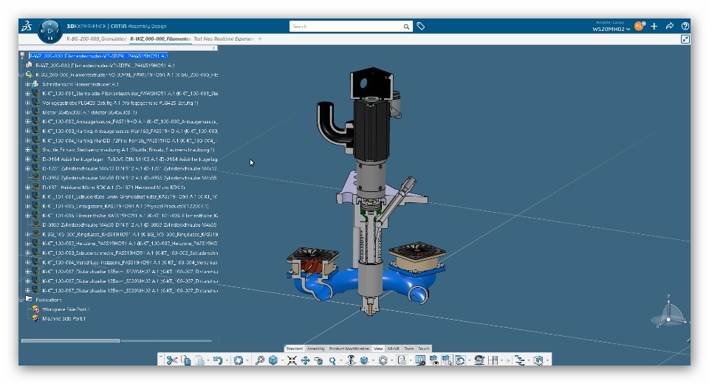The image size is (709, 384).
Task: Switch to the Assembly toolbar tab
Action: [x=316, y=349]
